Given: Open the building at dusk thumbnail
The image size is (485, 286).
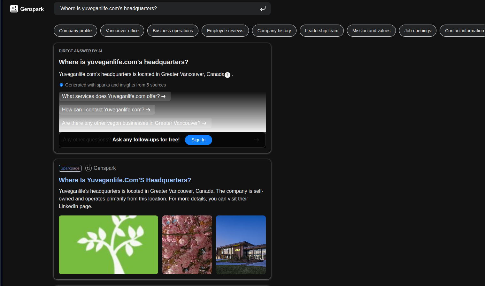Looking at the screenshot, I should [241, 245].
